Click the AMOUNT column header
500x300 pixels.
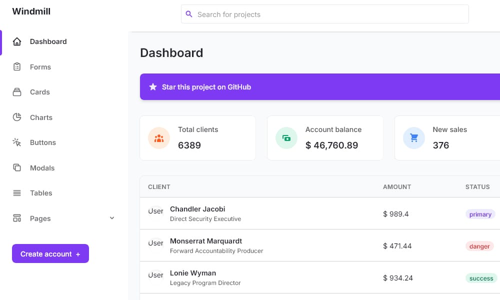(397, 187)
